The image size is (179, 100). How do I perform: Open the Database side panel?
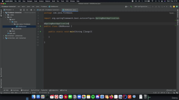point(178,14)
